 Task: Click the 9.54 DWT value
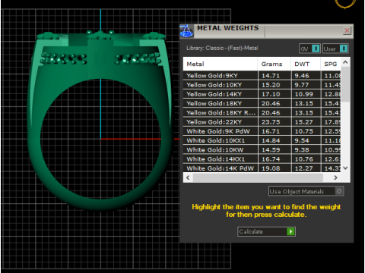[x=302, y=140]
